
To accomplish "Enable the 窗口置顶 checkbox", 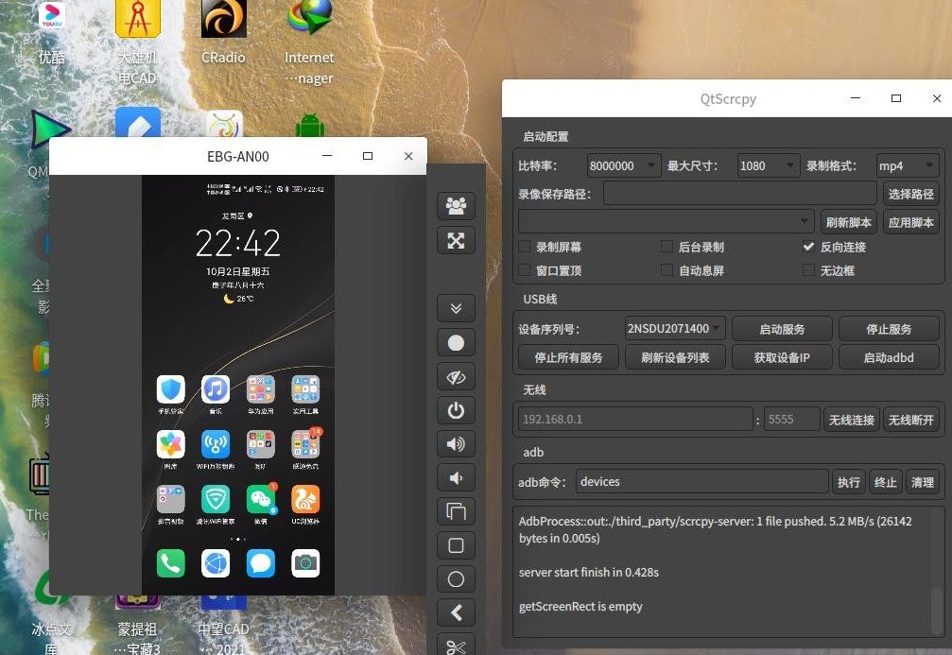I will coord(525,270).
